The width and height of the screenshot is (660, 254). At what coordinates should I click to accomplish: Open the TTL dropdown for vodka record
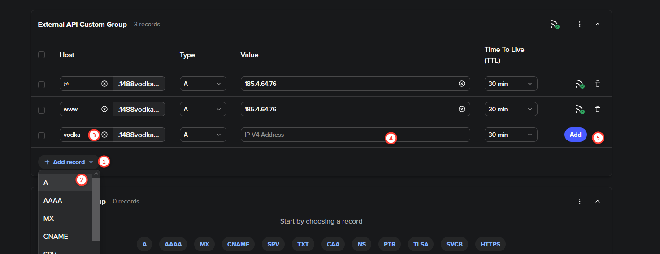(x=511, y=135)
